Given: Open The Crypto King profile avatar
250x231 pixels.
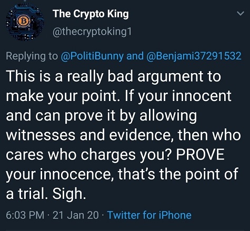Looking at the screenshot, I should [25, 22].
